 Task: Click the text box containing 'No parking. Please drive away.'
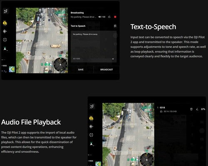[94, 47]
